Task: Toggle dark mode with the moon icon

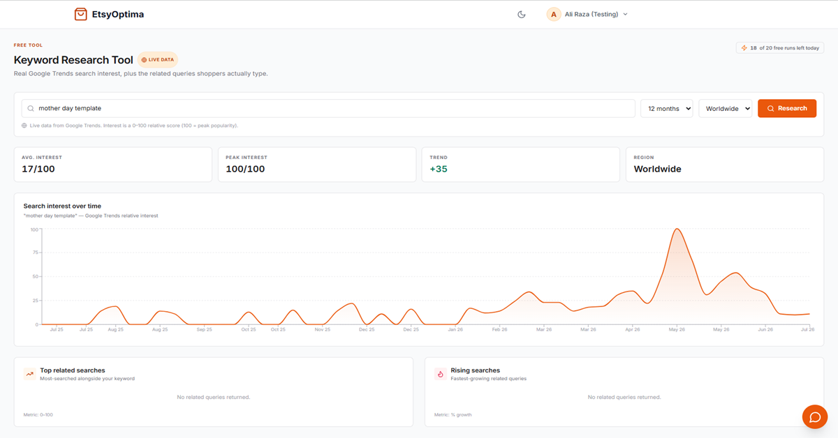Action: point(521,14)
